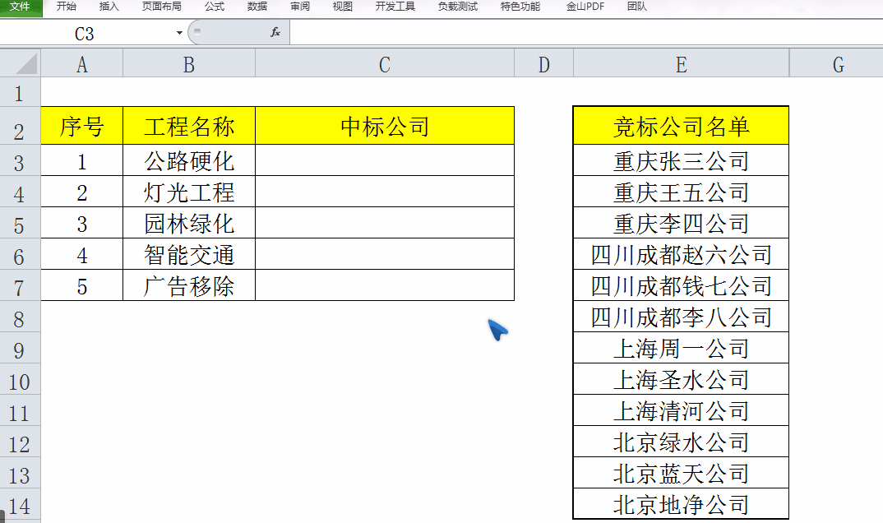Select column E by its header
Screen dimensions: 883x523
[681, 62]
